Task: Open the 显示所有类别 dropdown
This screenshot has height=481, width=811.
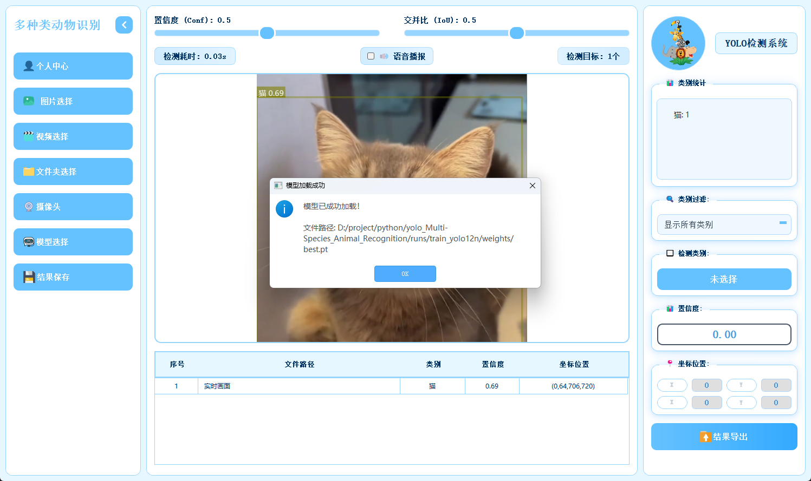Action: coord(724,225)
